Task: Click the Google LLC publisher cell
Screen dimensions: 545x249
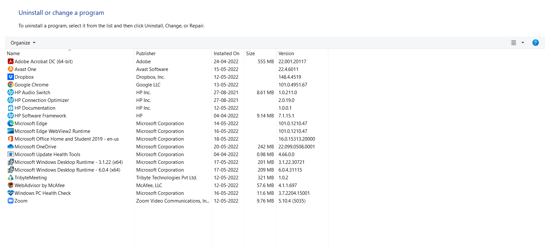Action: tap(148, 85)
